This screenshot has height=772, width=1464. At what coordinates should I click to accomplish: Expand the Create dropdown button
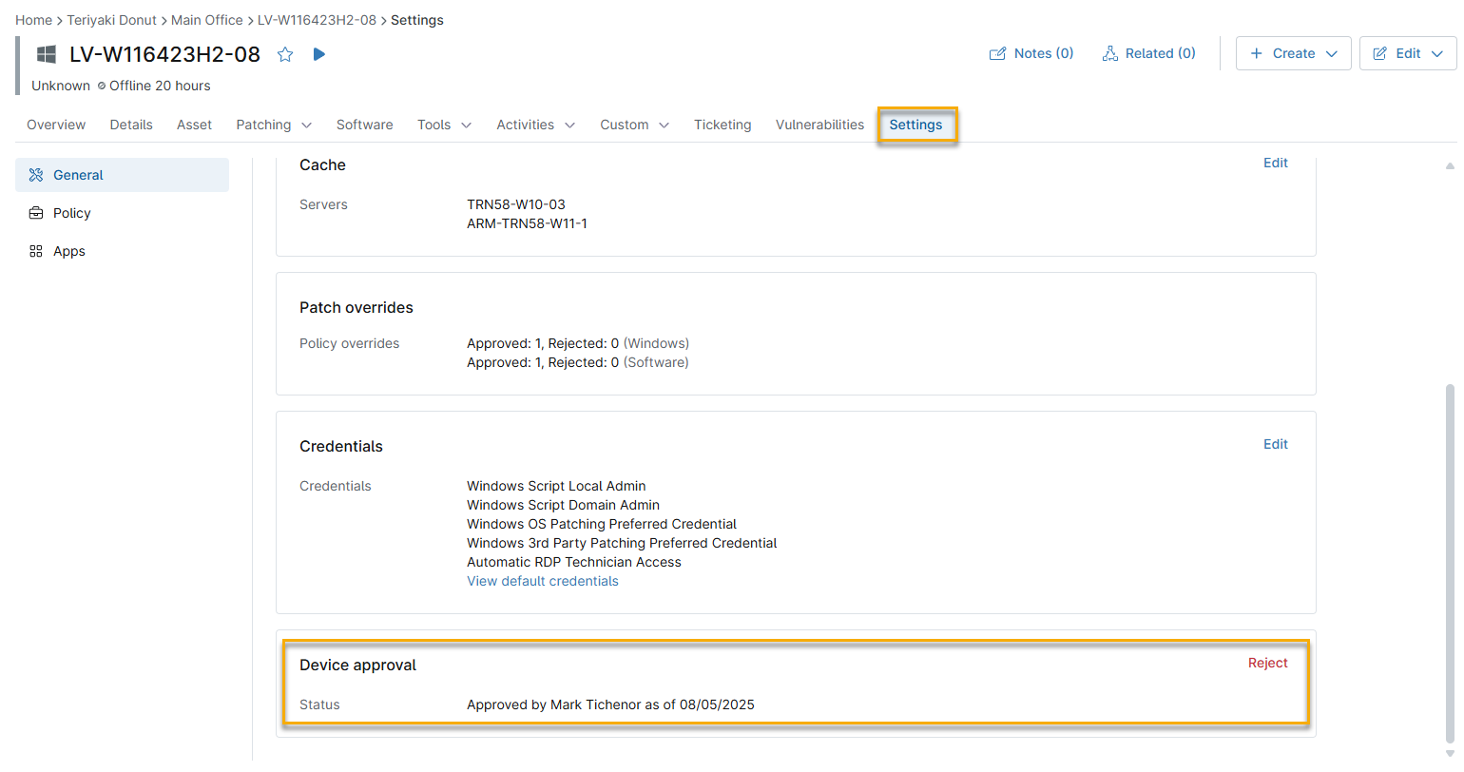pos(1293,54)
